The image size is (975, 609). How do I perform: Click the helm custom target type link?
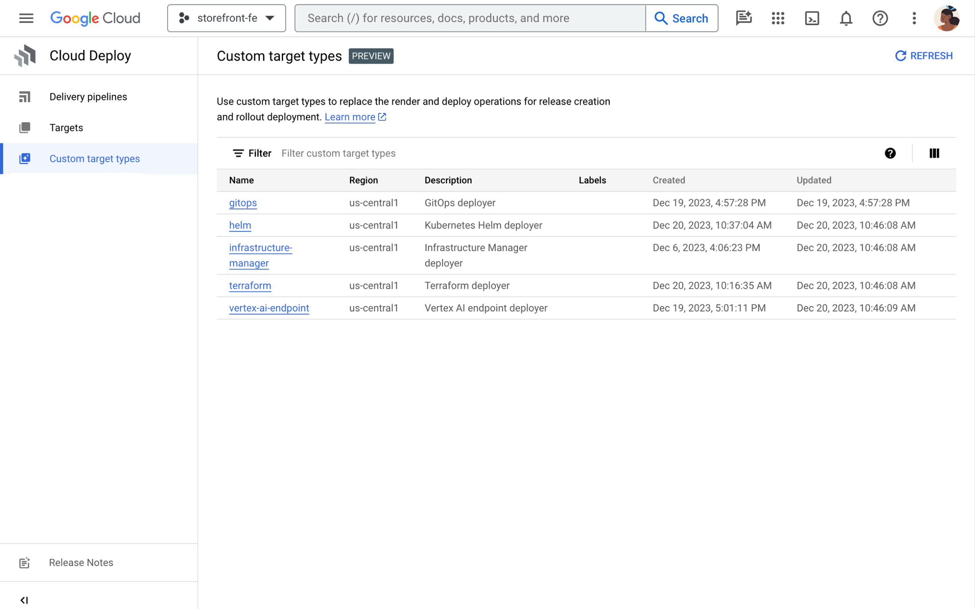click(240, 225)
